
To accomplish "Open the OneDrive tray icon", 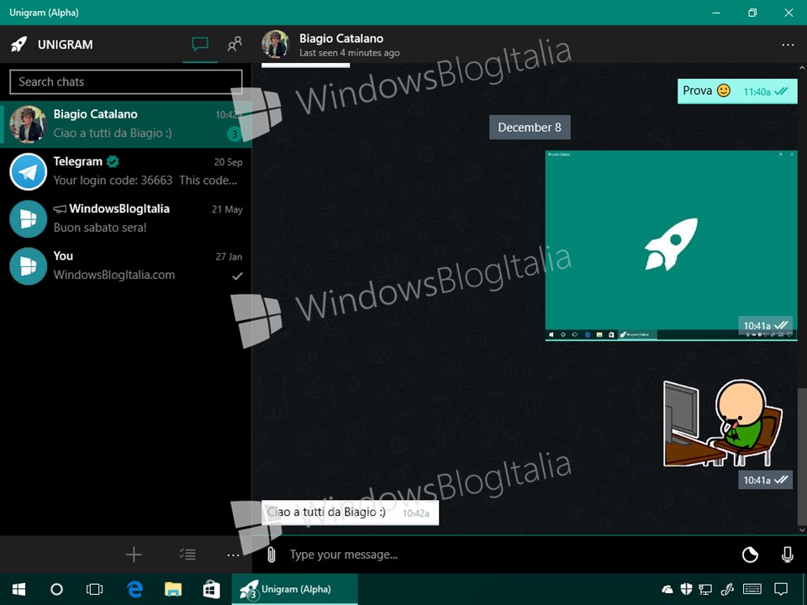I will [x=667, y=590].
